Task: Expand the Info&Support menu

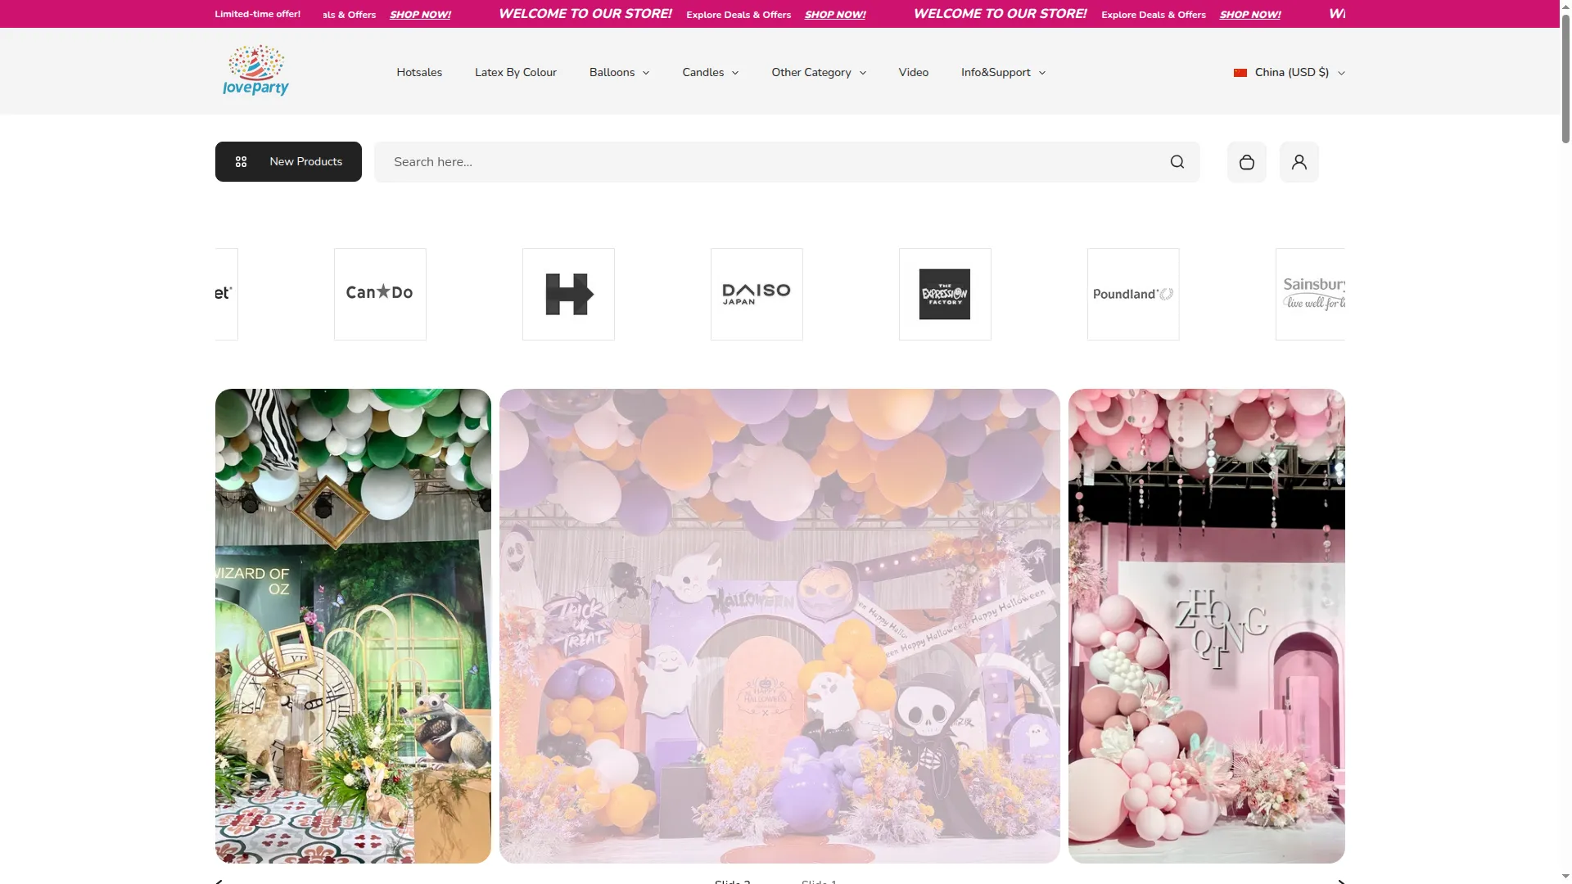Action: (x=1003, y=73)
